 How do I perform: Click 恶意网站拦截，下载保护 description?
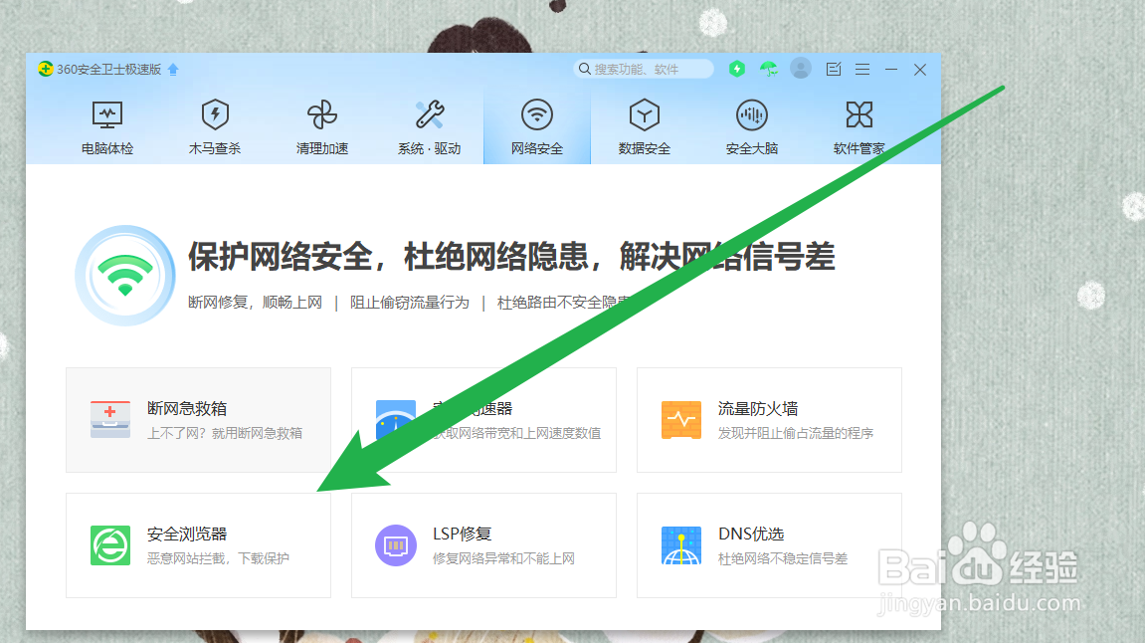point(218,559)
